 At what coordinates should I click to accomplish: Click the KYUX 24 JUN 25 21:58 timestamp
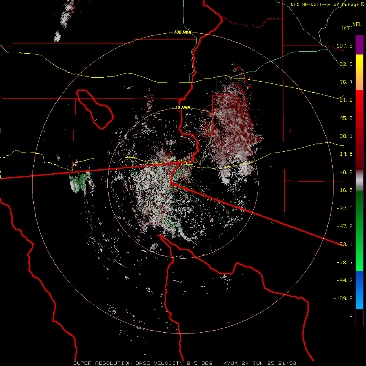(260, 363)
